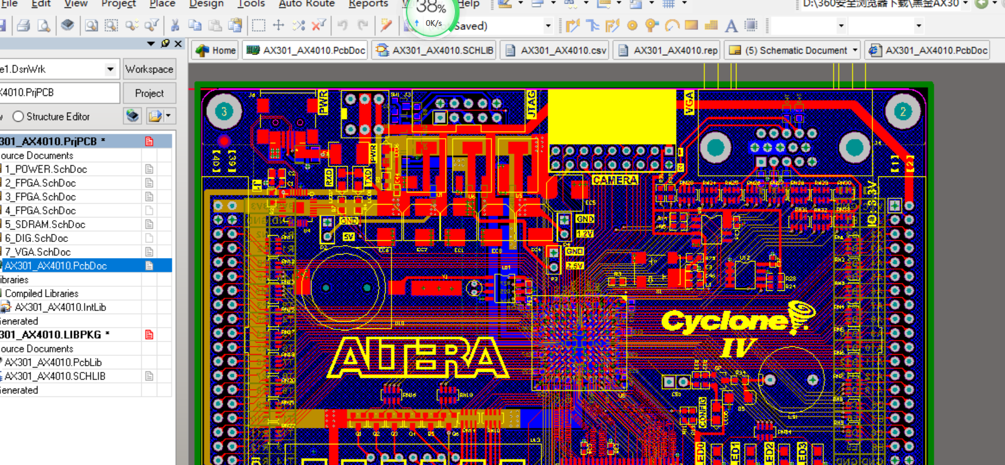Select Place Polygon Plane tool

pyautogui.click(x=711, y=25)
